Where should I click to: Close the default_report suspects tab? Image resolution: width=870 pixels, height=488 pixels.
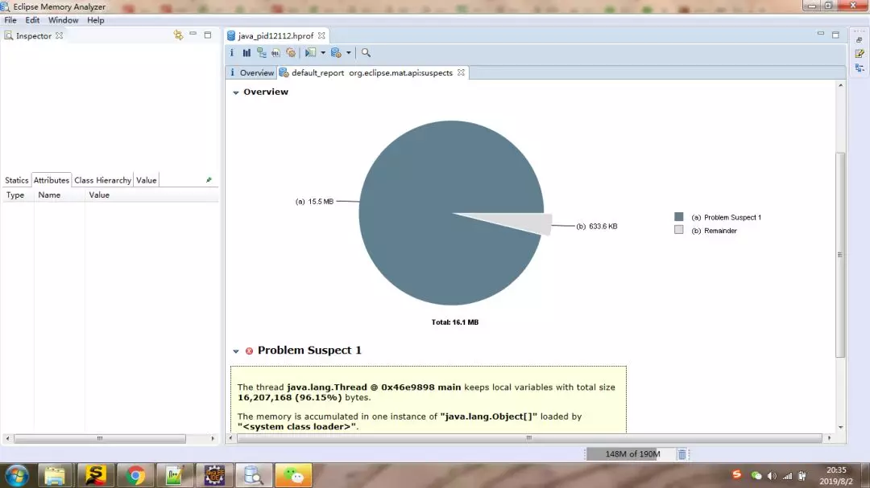[x=461, y=72]
